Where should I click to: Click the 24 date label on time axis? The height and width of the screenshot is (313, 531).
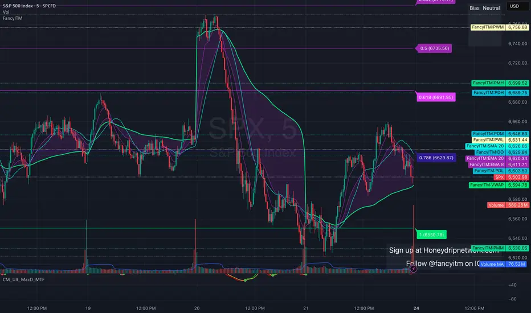416,308
